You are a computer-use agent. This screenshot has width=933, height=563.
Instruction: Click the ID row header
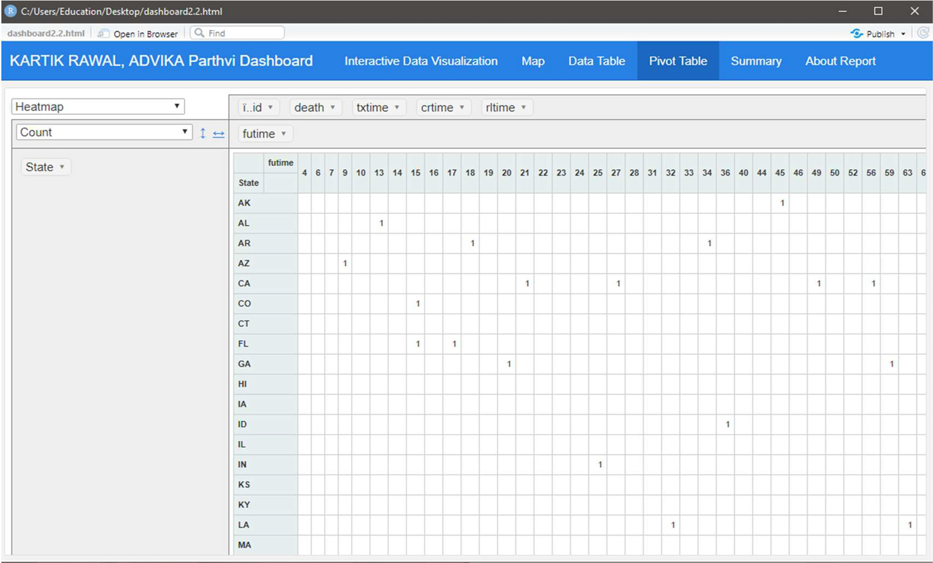tap(266, 424)
